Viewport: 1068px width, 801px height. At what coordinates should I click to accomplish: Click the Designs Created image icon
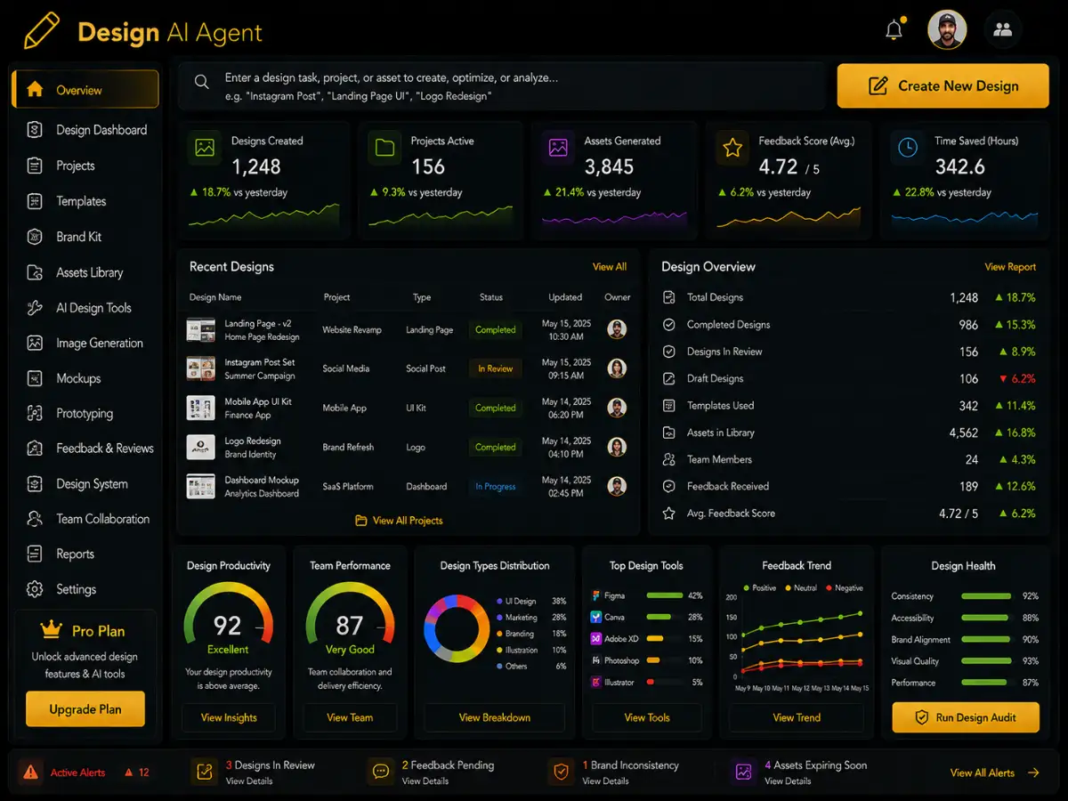pyautogui.click(x=206, y=148)
